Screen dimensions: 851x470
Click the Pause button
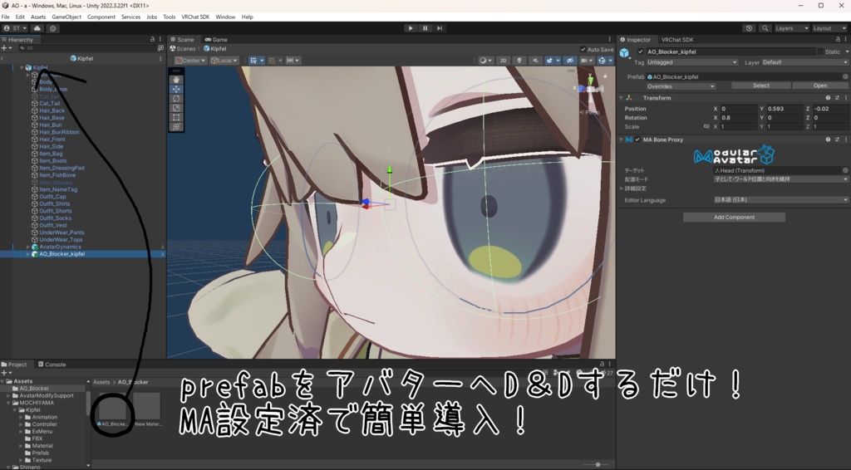425,28
